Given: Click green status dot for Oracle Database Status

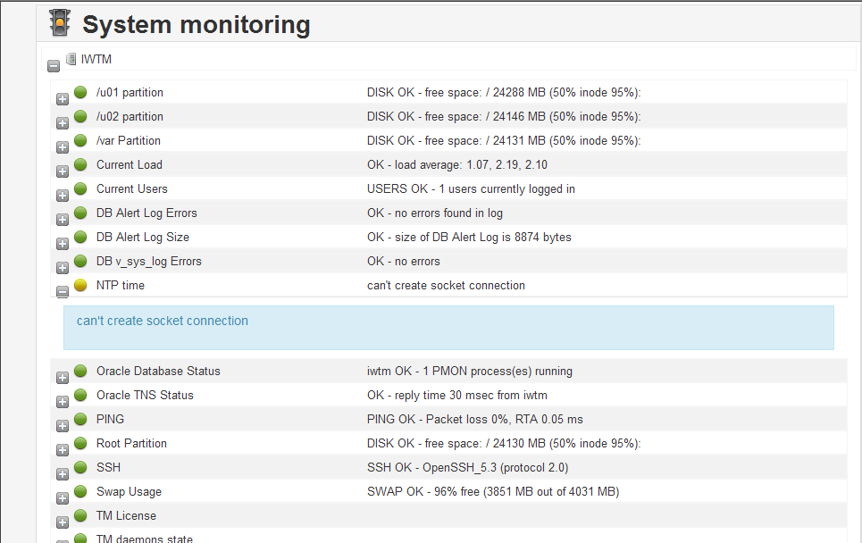Looking at the screenshot, I should (x=80, y=371).
